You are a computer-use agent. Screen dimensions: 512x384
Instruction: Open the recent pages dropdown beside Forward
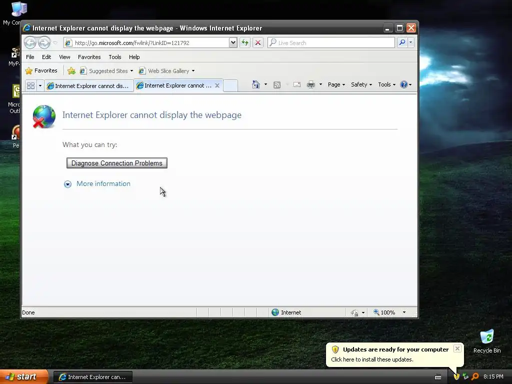[x=55, y=42]
